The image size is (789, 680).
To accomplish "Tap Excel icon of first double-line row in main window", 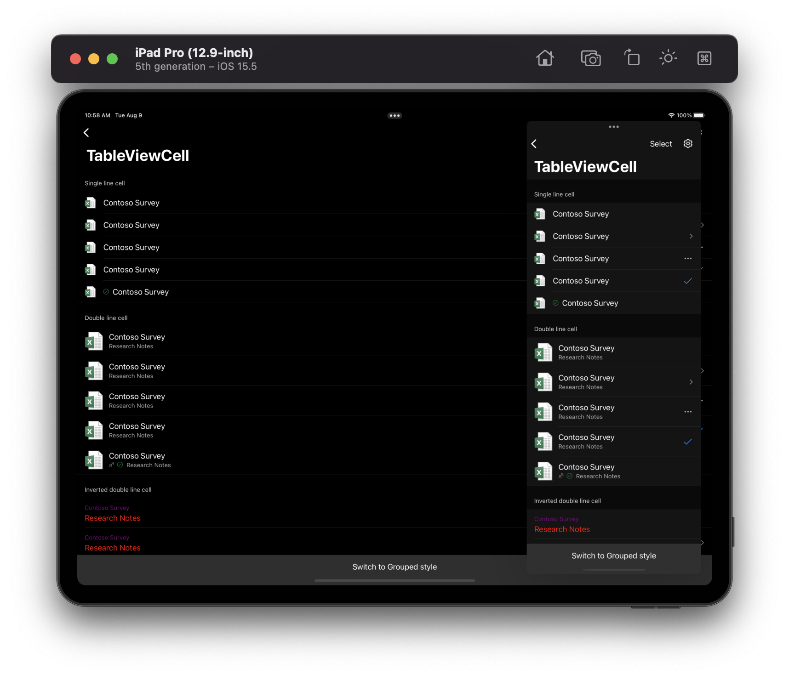I will click(94, 341).
